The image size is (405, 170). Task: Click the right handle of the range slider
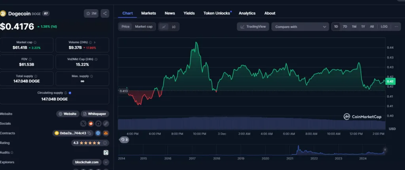point(385,149)
